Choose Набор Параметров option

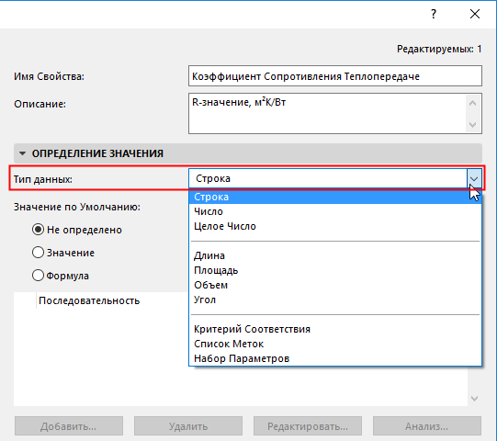[x=335, y=358]
